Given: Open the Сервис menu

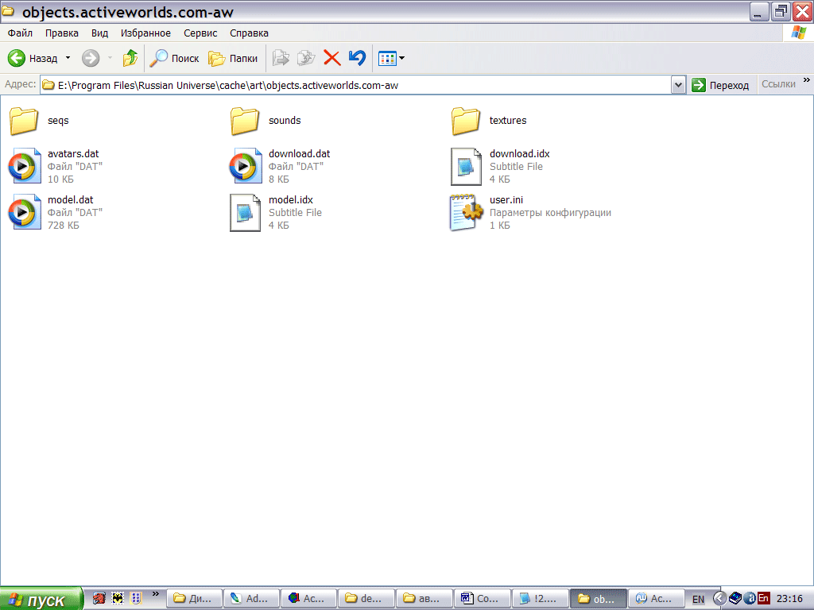Looking at the screenshot, I should coord(200,33).
